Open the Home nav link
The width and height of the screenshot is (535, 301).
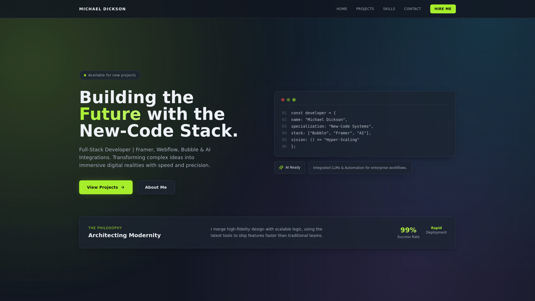tap(342, 9)
